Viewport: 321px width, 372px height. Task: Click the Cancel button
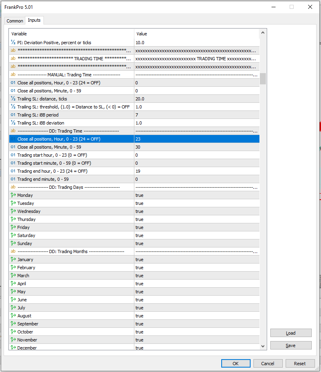tap(268, 364)
